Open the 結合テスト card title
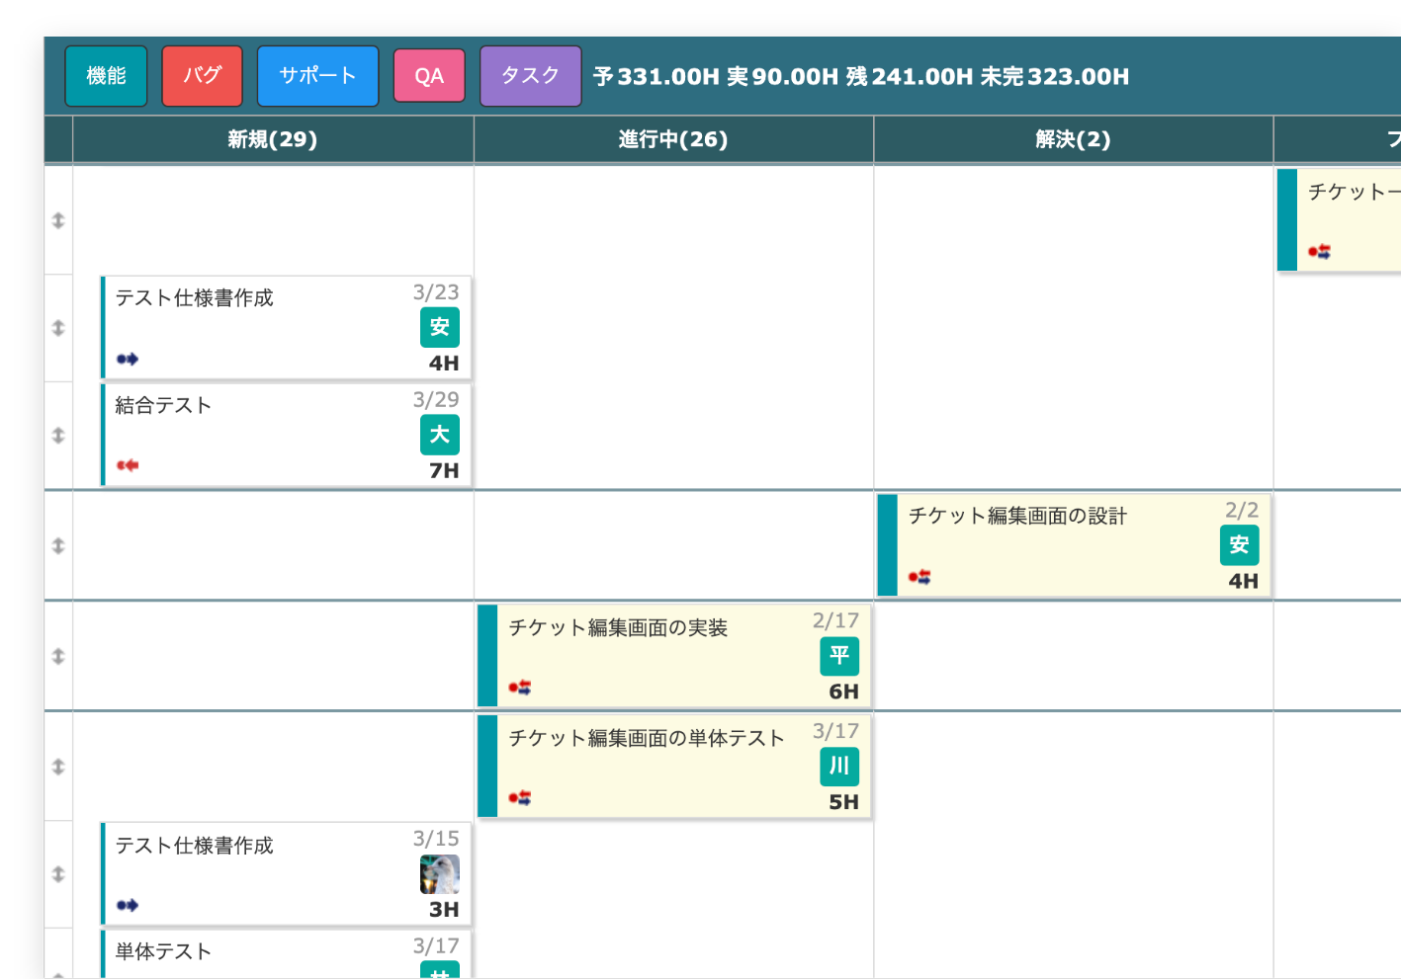Image resolution: width=1401 pixels, height=979 pixels. pos(163,406)
